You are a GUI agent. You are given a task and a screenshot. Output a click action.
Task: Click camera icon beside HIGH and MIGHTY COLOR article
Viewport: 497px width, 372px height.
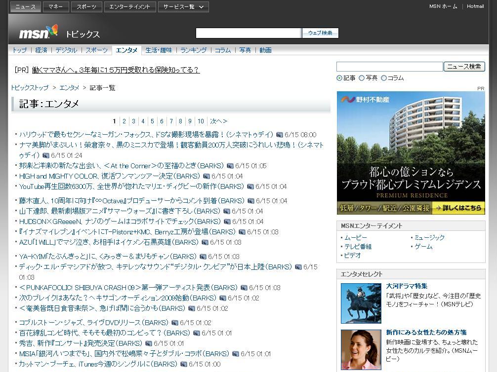[207, 176]
